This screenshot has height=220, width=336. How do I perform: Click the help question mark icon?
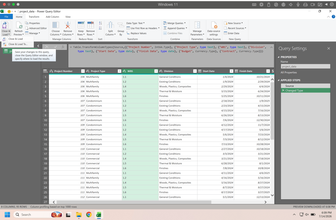333,16
